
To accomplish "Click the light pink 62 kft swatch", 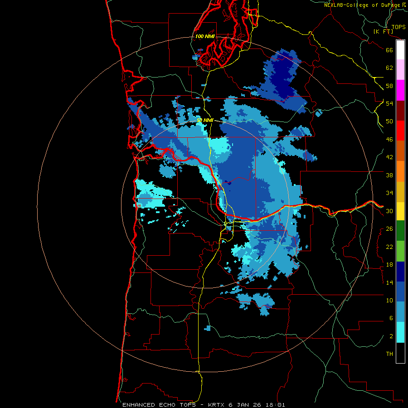I will (x=400, y=70).
